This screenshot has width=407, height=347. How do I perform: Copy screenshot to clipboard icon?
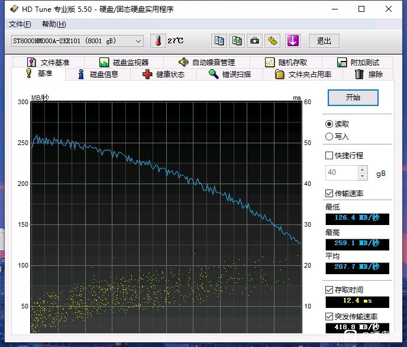(x=237, y=41)
